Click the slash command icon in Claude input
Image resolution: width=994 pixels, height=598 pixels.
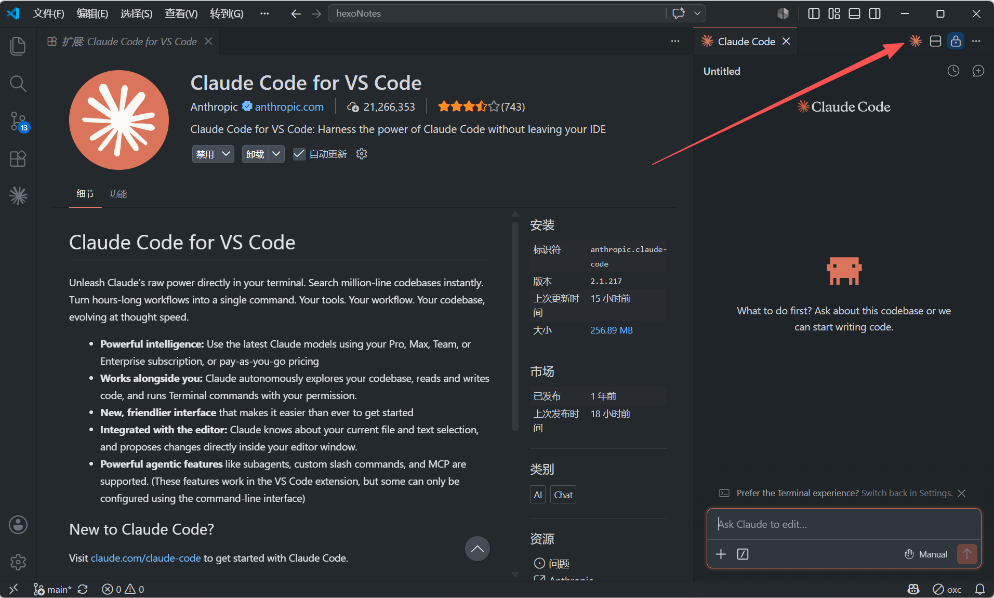click(x=743, y=554)
